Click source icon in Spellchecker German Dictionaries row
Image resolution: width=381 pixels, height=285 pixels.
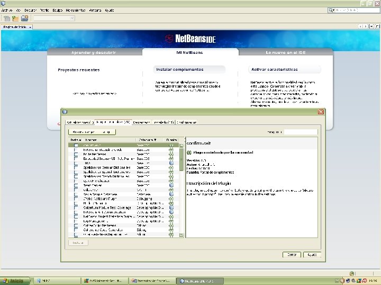click(171, 167)
